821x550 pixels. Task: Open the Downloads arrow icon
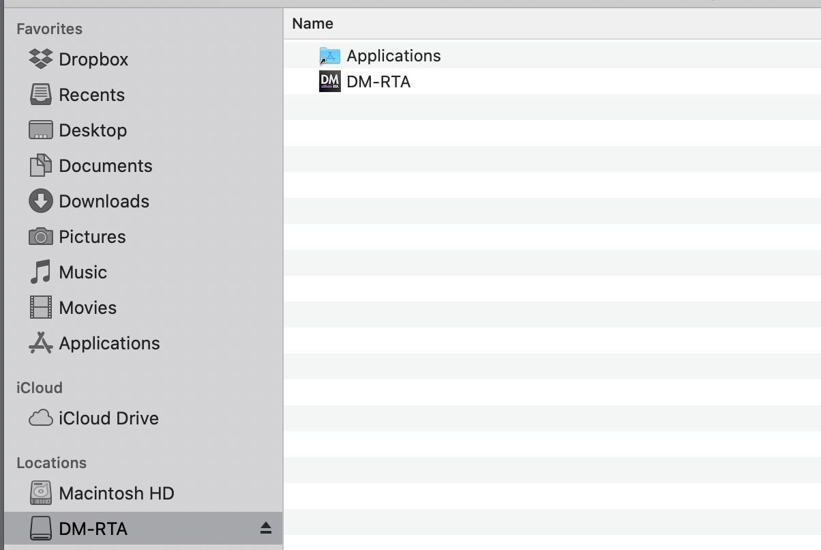coord(41,201)
